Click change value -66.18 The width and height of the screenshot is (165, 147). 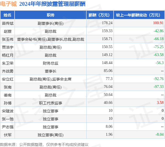(x=159, y=39)
